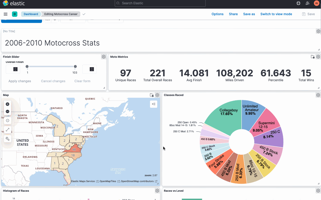Click the 15 Total Wins metric
Screen dimensions: 321x200
306,75
